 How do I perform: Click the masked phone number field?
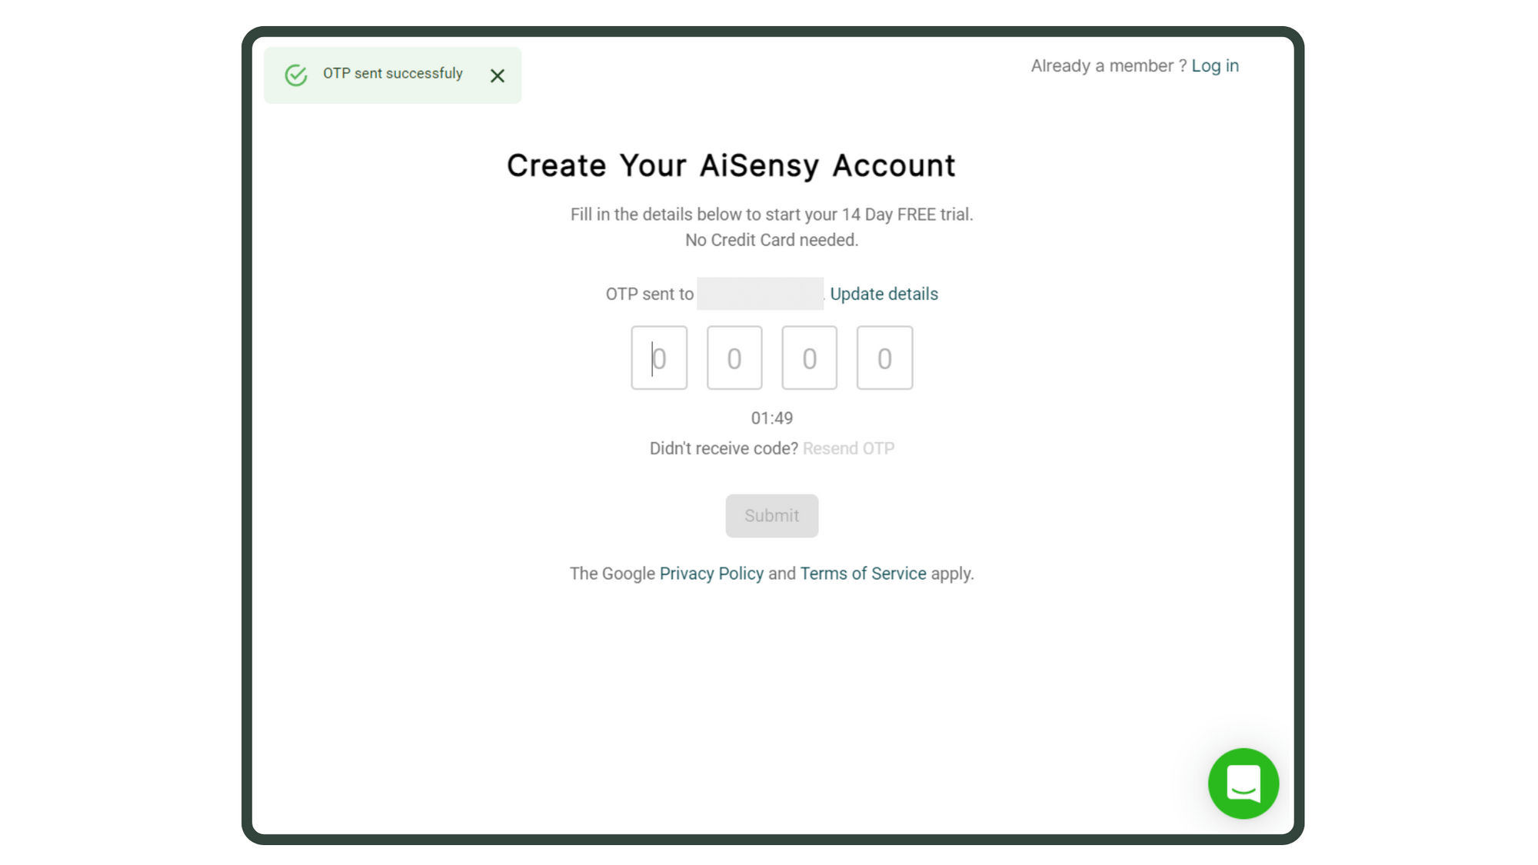760,294
